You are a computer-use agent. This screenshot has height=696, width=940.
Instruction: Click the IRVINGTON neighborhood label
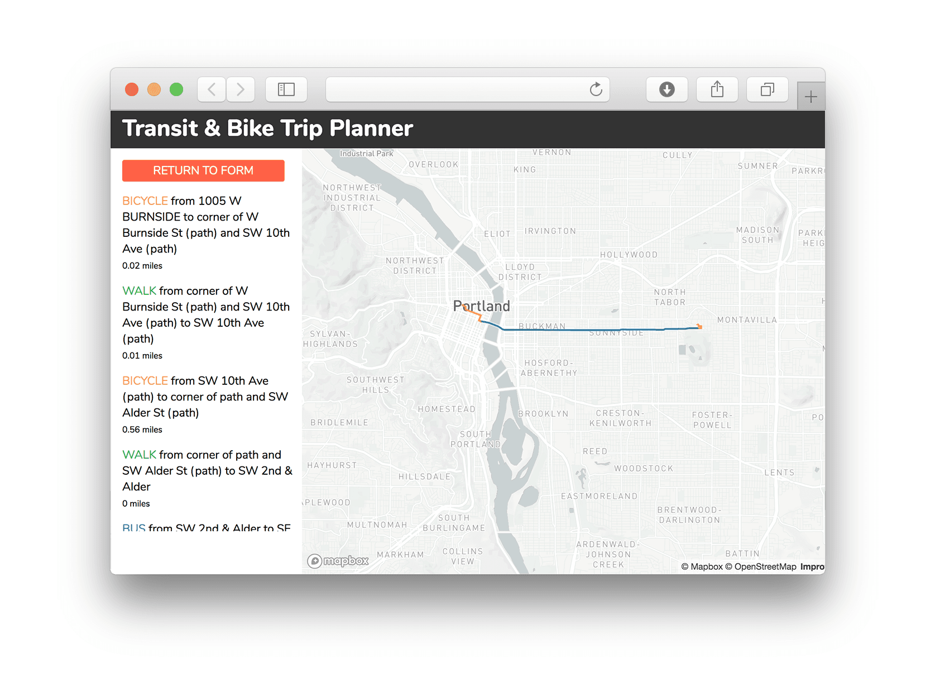click(x=550, y=231)
